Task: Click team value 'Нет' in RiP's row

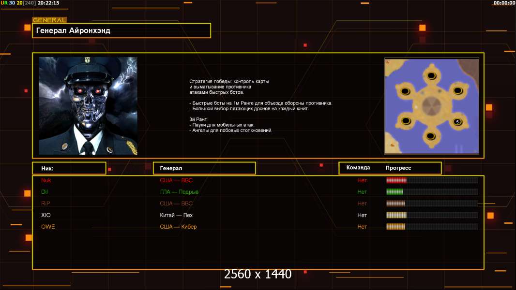Action: click(362, 203)
